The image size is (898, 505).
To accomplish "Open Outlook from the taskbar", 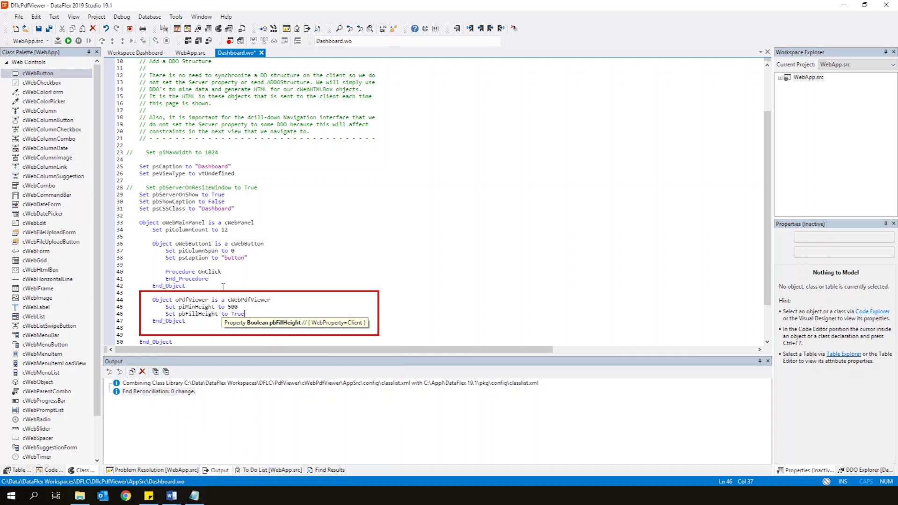I will coord(103,496).
